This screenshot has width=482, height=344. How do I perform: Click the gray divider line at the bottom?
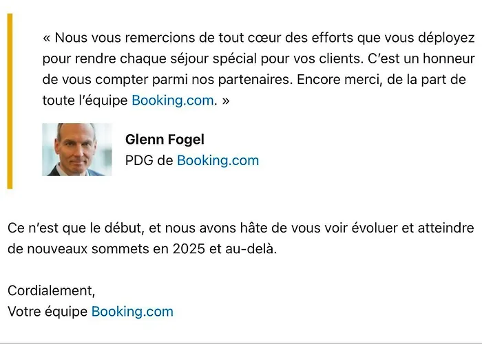pos(241,343)
